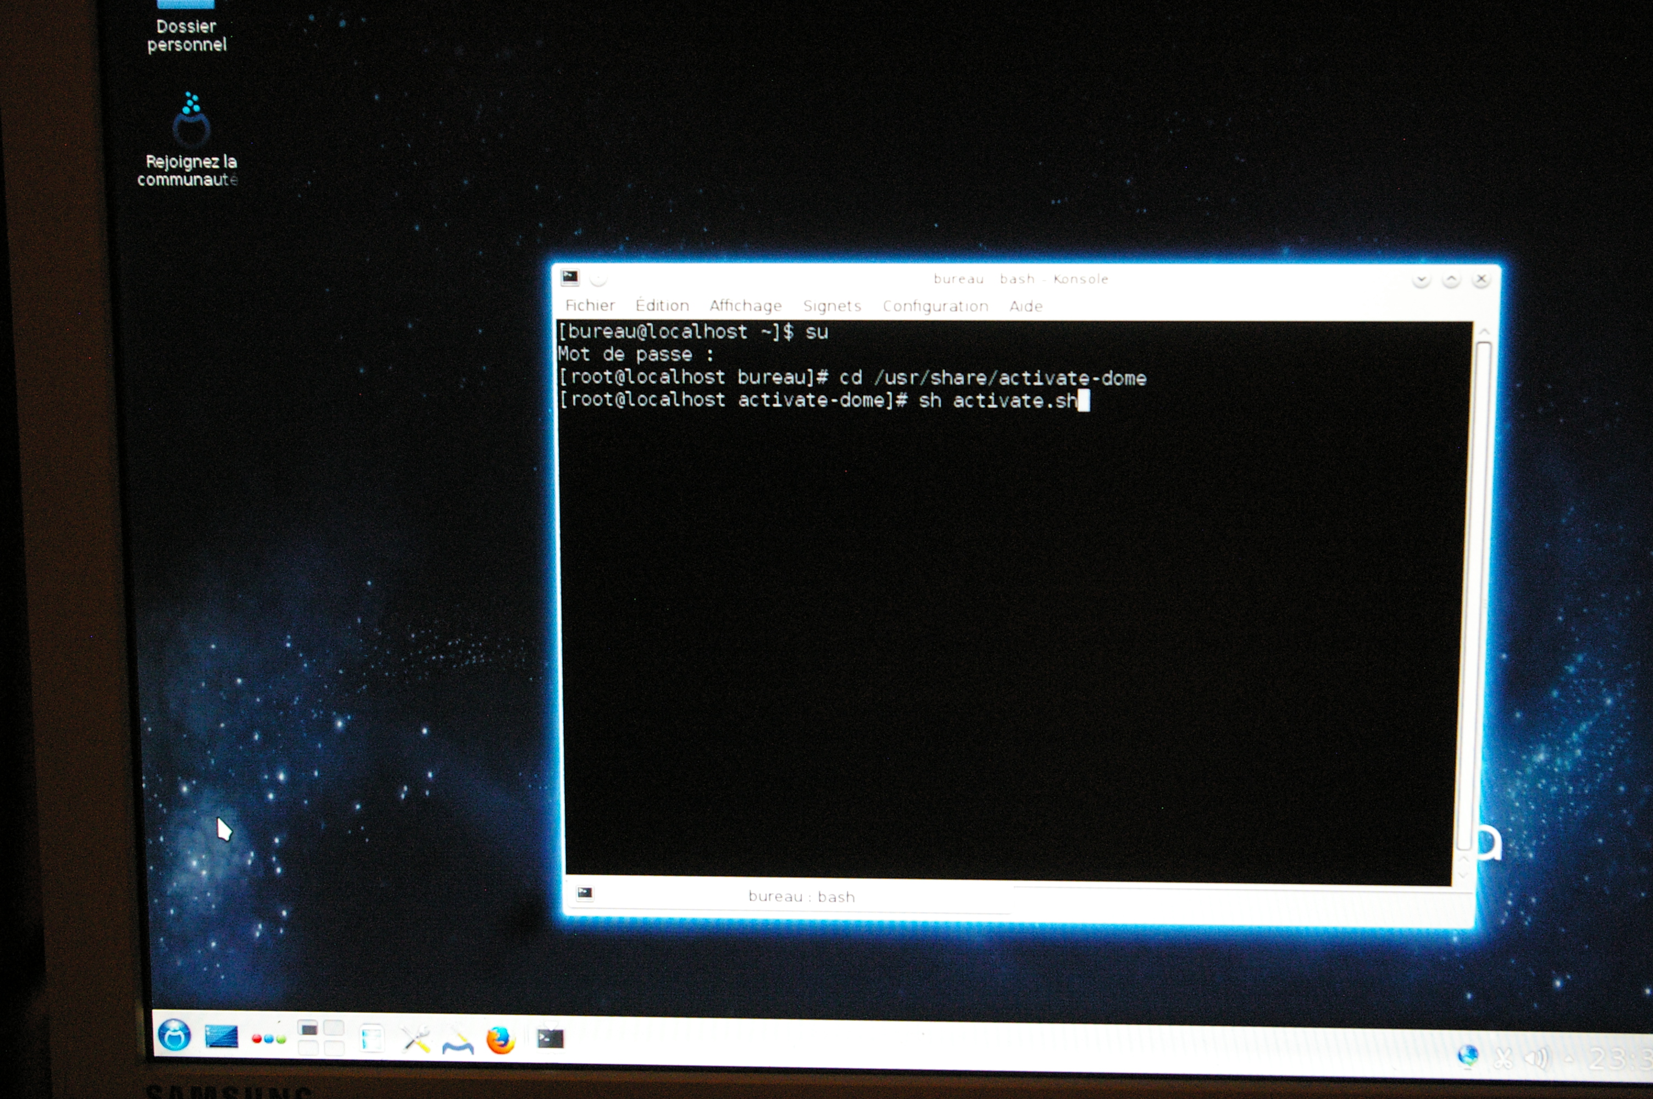This screenshot has width=1653, height=1099.
Task: Open the activities three-dot icon
Action: (269, 1039)
